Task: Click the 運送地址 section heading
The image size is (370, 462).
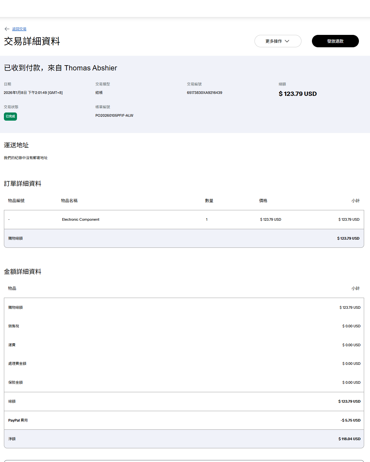Action: coord(16,145)
